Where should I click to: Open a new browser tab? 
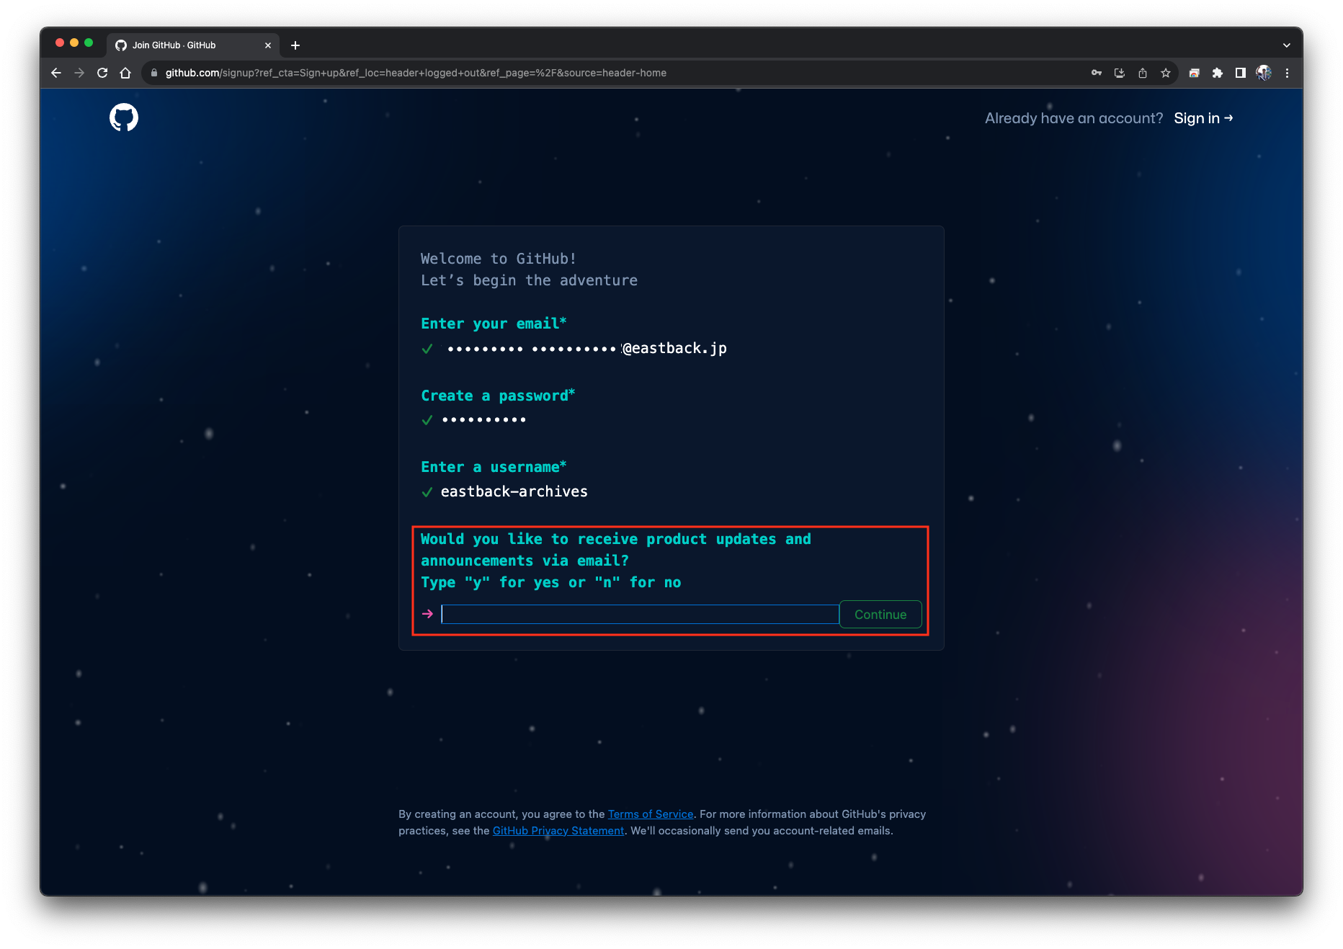click(295, 45)
